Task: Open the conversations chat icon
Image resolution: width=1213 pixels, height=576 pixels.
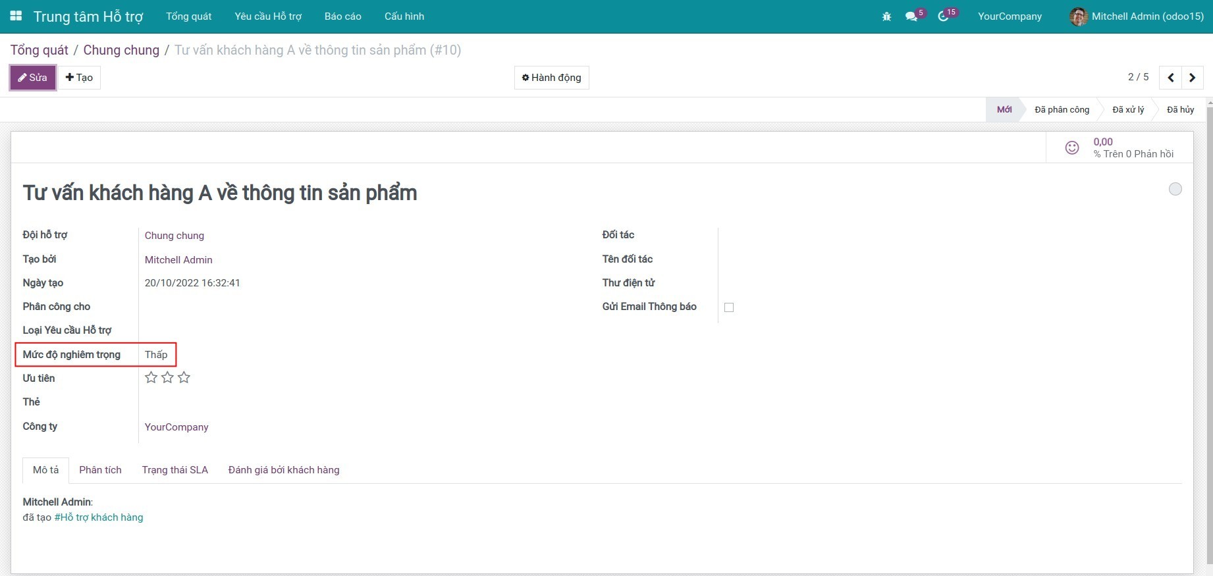Action: [x=912, y=16]
